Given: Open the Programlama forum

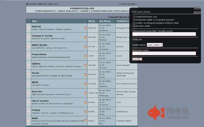Looking at the screenshot, I should point(39,54).
